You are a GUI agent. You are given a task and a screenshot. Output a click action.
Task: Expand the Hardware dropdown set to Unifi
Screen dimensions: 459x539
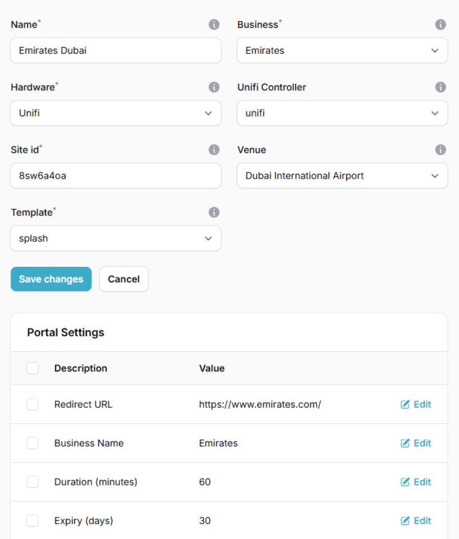click(116, 113)
